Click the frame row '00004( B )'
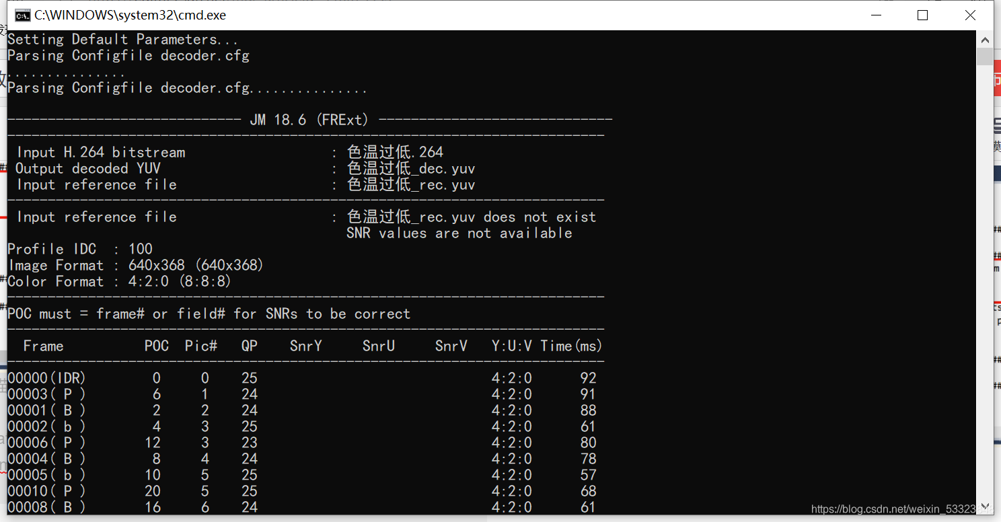Screen dimensions: 1001x522 pyautogui.click(x=302, y=459)
